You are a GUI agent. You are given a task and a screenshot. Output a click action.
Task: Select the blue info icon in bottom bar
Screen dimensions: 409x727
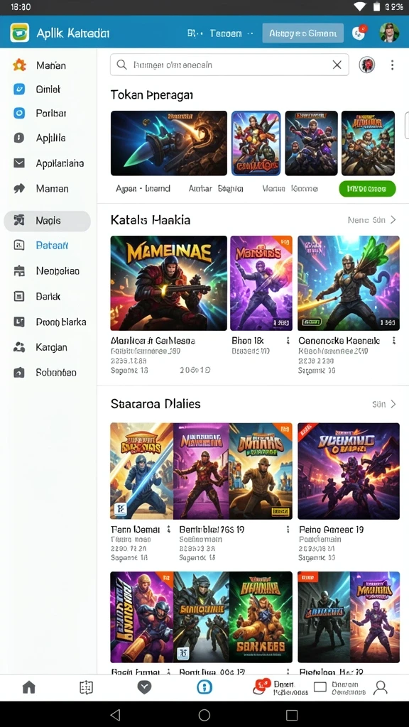point(204,687)
